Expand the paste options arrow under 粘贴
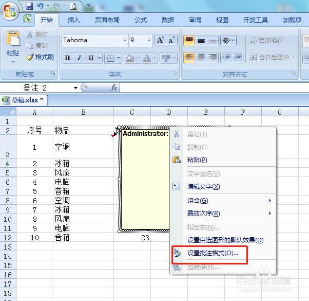 pos(13,62)
